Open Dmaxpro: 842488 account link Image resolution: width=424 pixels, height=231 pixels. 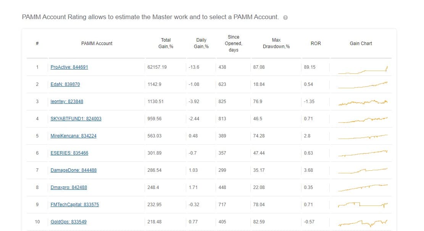(x=69, y=187)
